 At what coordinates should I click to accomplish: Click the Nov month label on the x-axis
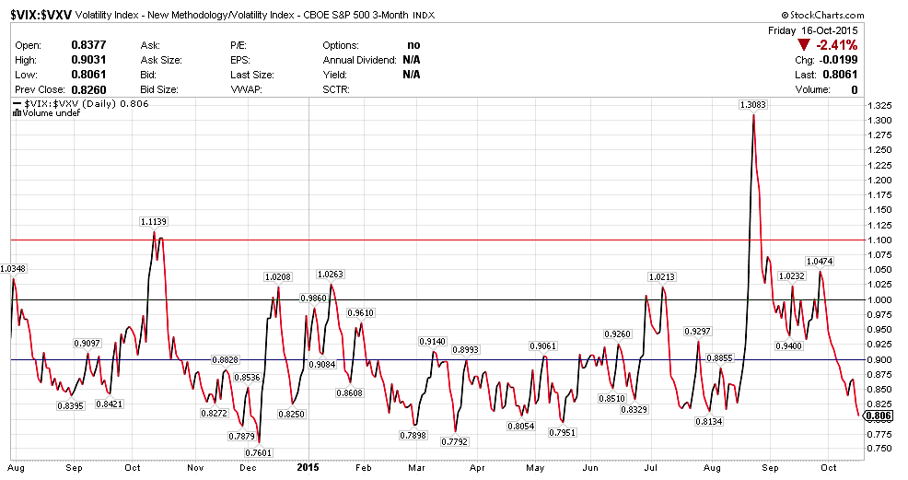[x=195, y=468]
